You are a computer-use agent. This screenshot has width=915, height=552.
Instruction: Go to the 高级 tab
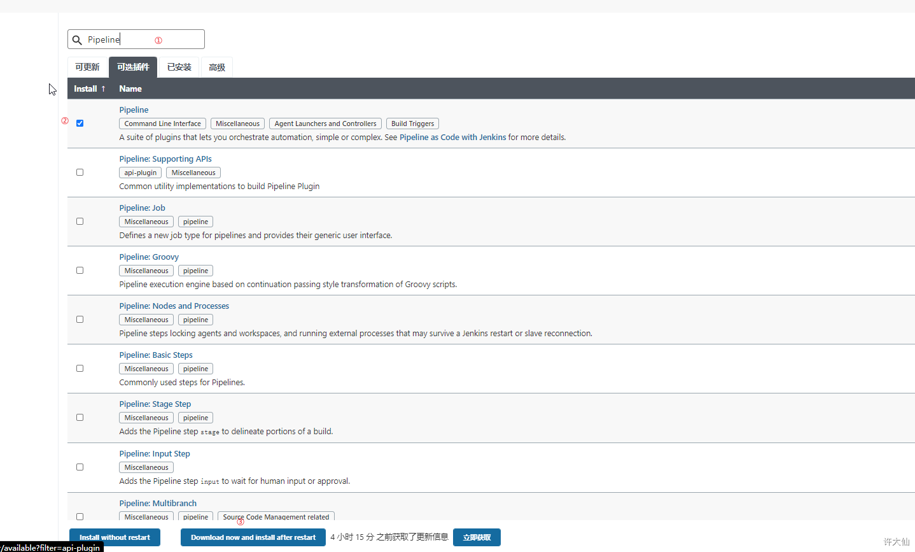pos(217,67)
